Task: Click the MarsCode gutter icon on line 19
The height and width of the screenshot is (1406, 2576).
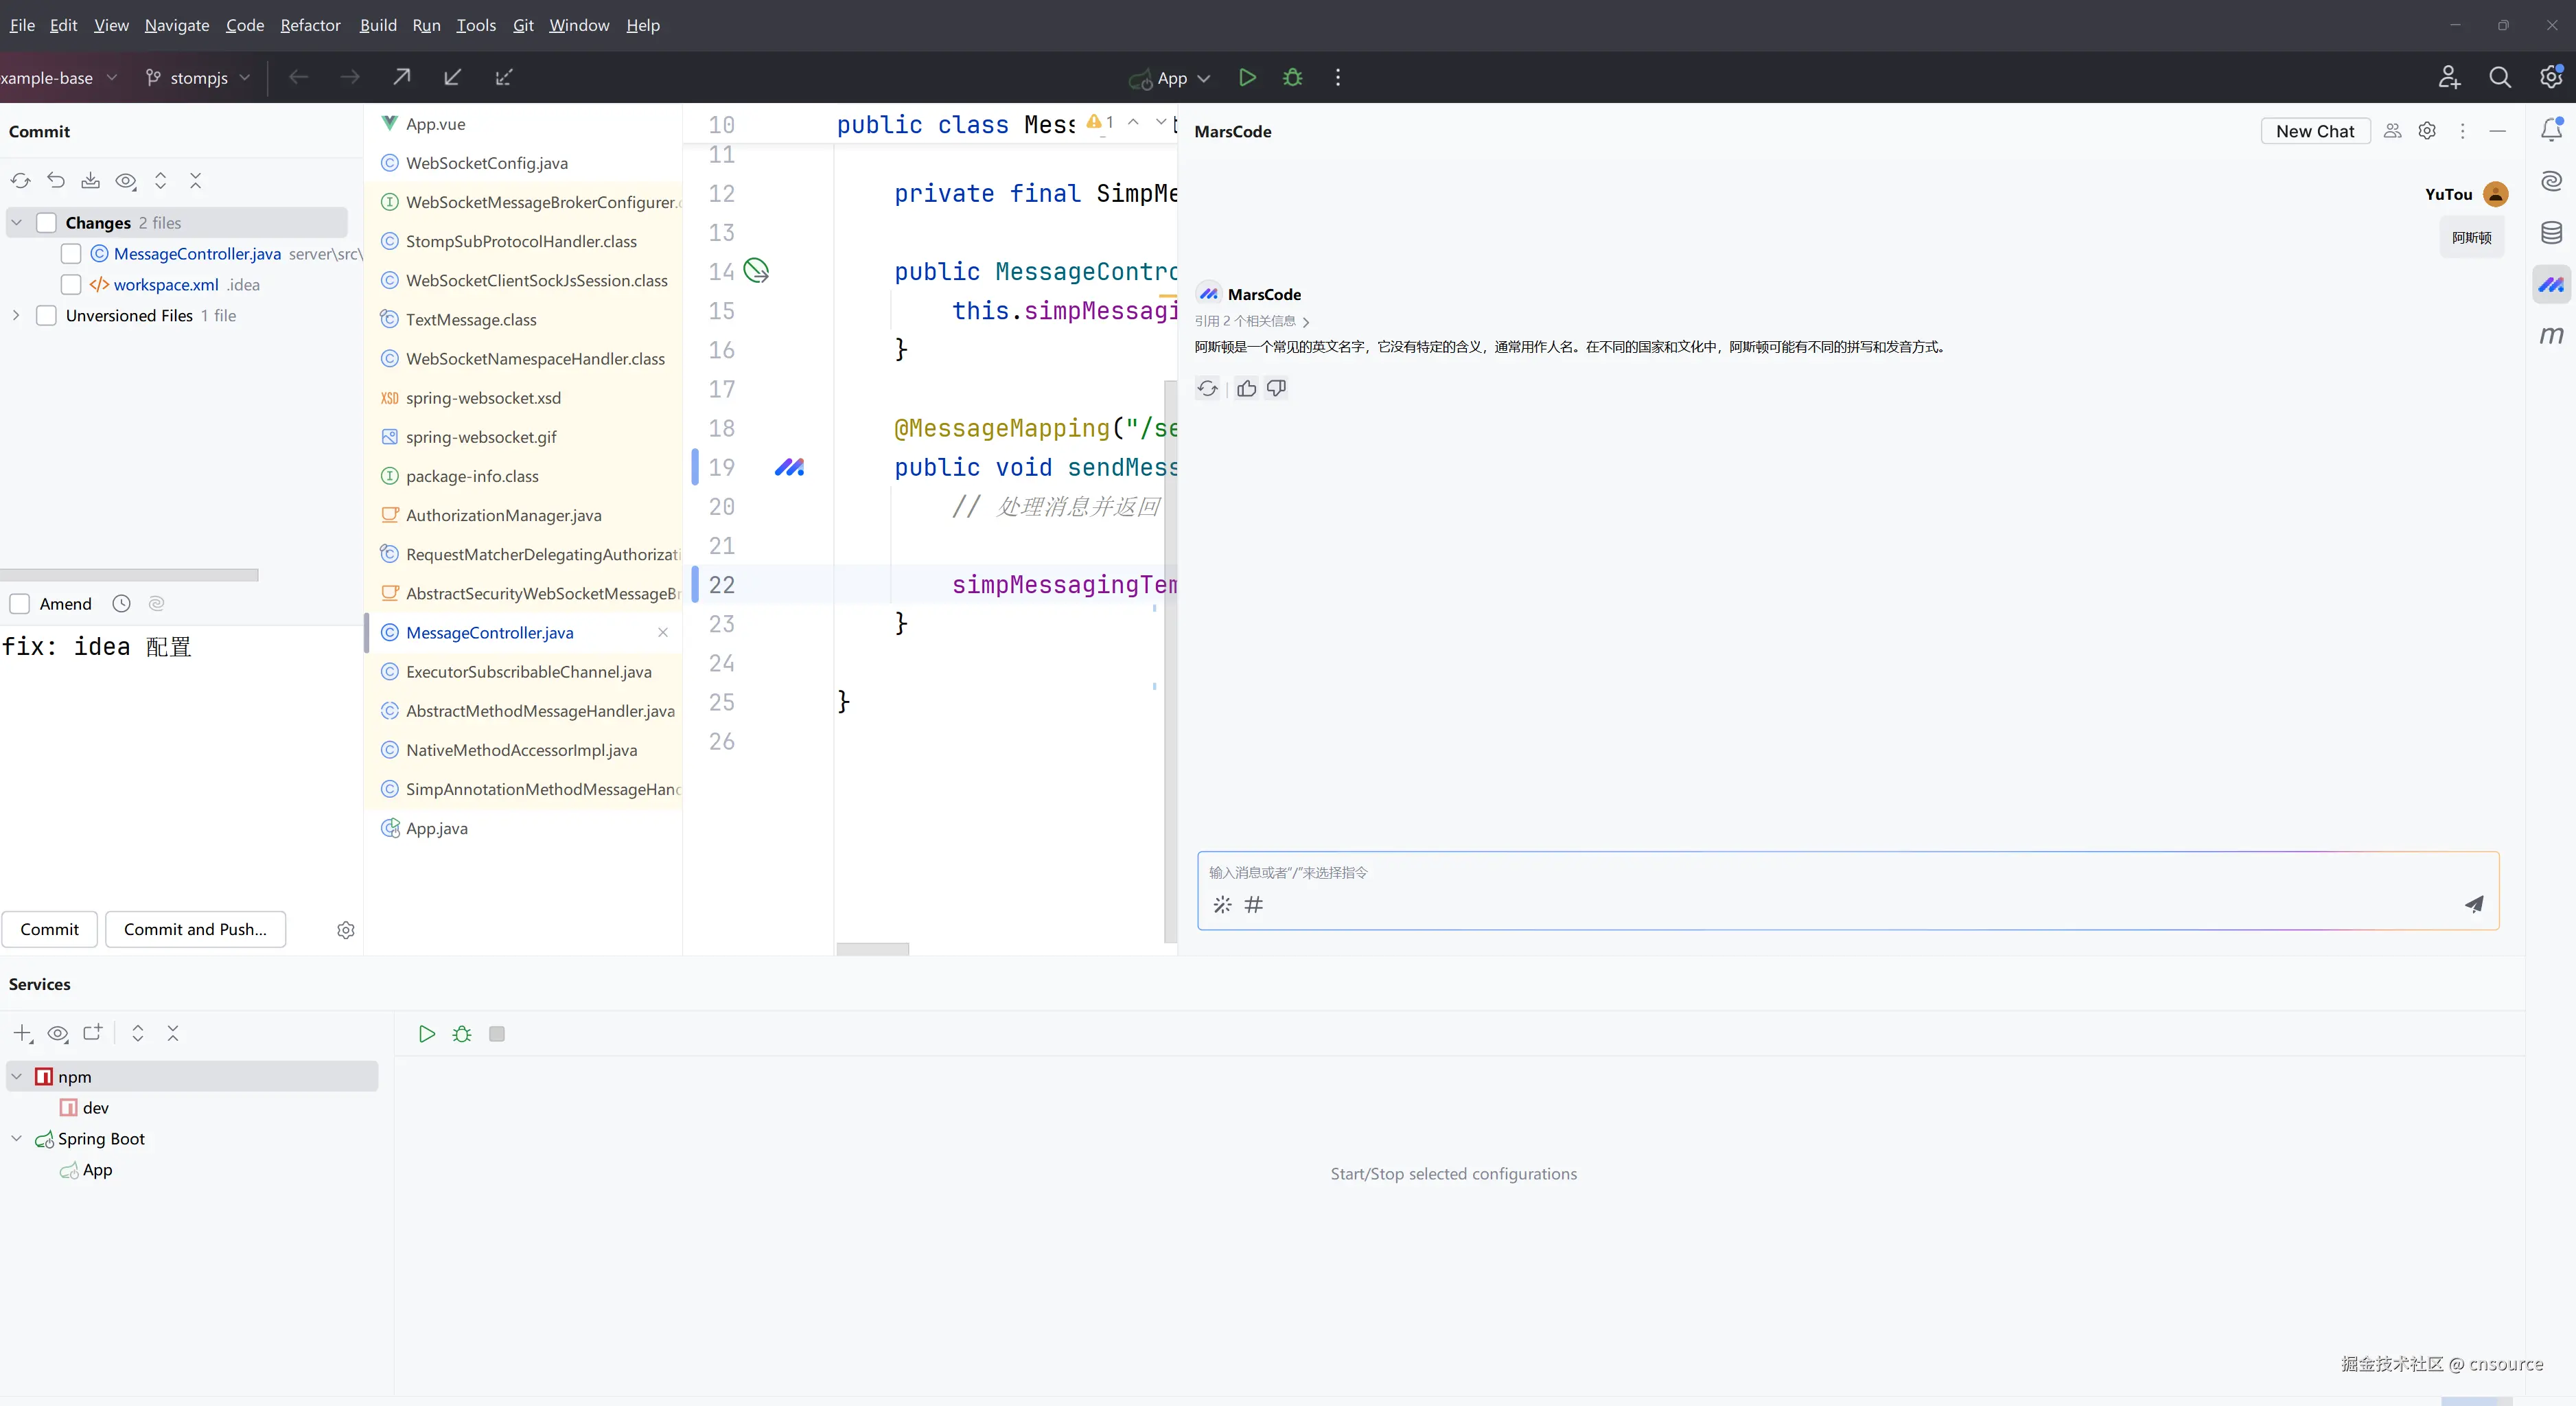Action: (789, 467)
